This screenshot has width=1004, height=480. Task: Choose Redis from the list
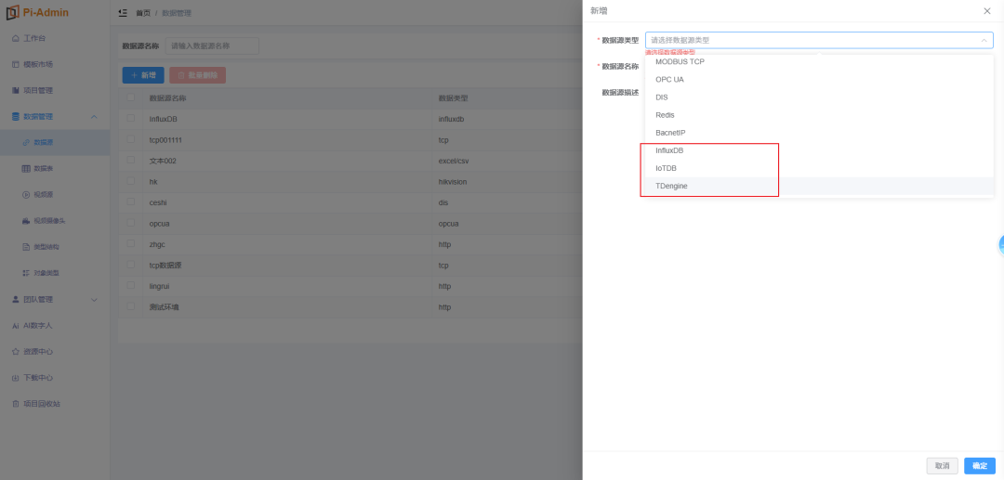[x=819, y=115]
